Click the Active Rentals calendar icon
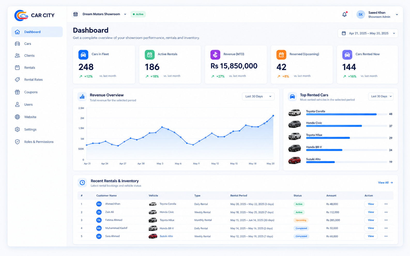 coord(149,55)
